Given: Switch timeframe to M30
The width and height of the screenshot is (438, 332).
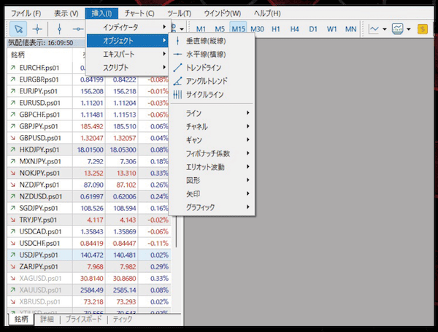Looking at the screenshot, I should pos(257,29).
